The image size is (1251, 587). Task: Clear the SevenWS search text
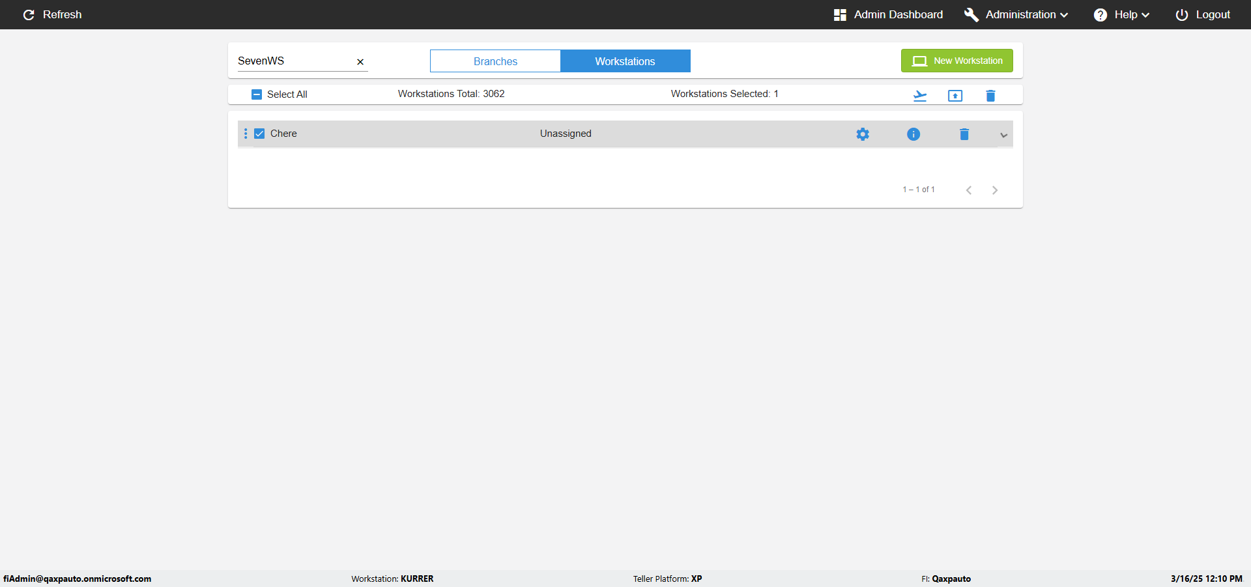(x=360, y=62)
